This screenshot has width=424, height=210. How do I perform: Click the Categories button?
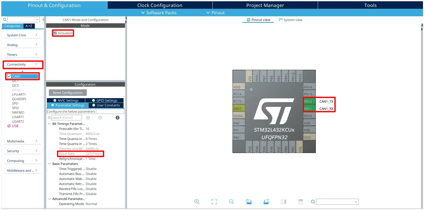[12, 26]
